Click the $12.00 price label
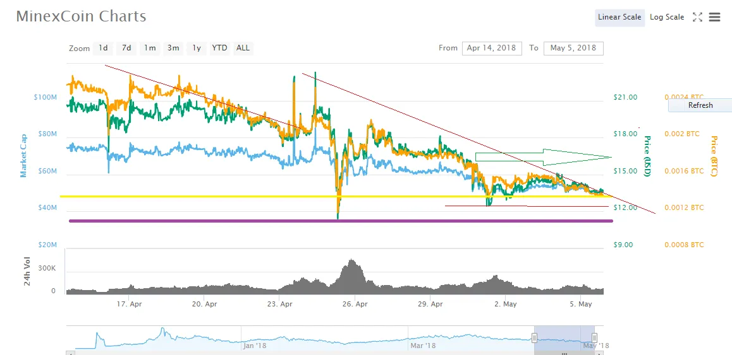The height and width of the screenshot is (355, 732). [x=625, y=208]
